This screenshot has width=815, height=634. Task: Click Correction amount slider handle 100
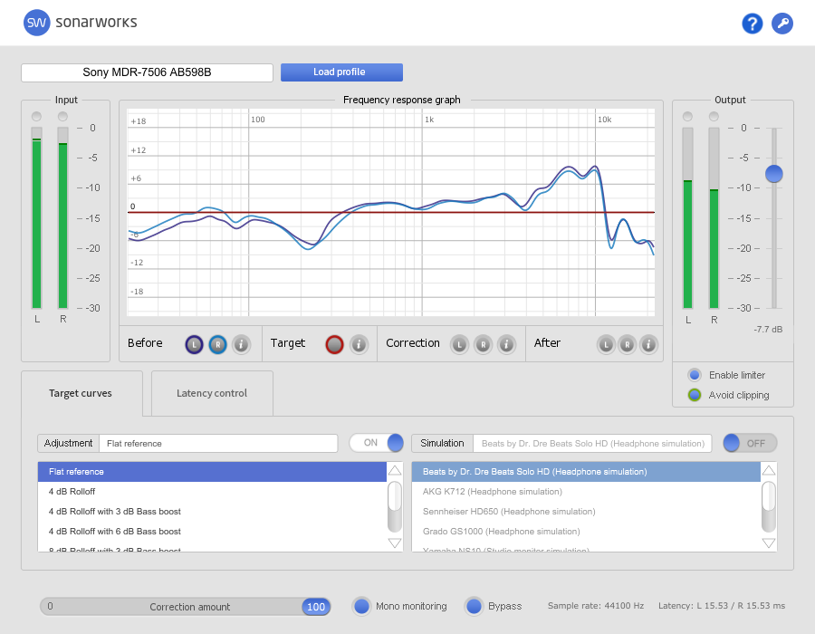[x=315, y=607]
